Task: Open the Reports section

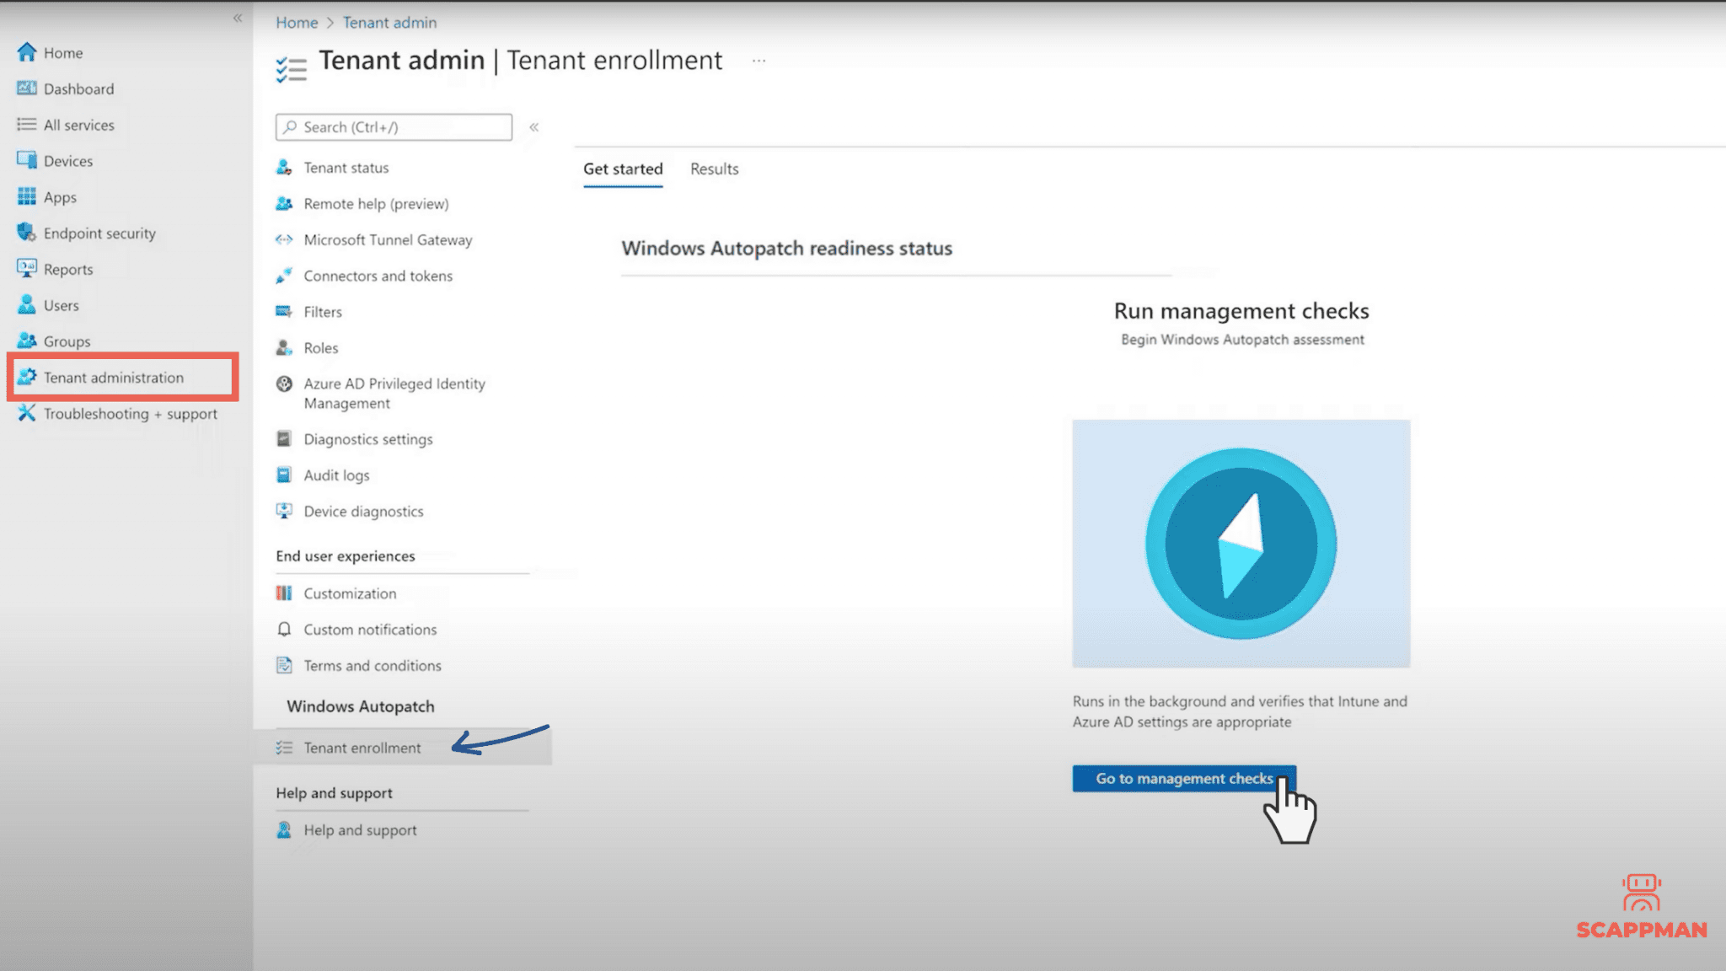Action: 69,269
